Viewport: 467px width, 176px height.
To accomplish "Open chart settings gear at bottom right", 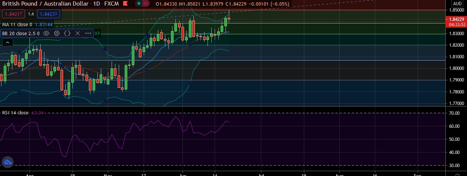I will (x=457, y=174).
